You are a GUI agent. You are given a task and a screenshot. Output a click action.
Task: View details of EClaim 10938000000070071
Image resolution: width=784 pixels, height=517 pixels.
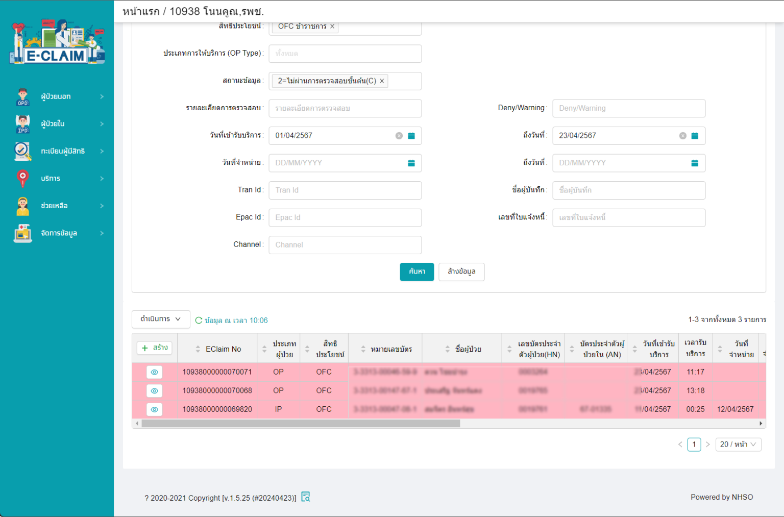(x=154, y=372)
